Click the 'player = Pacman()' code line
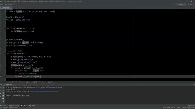 [15, 40]
